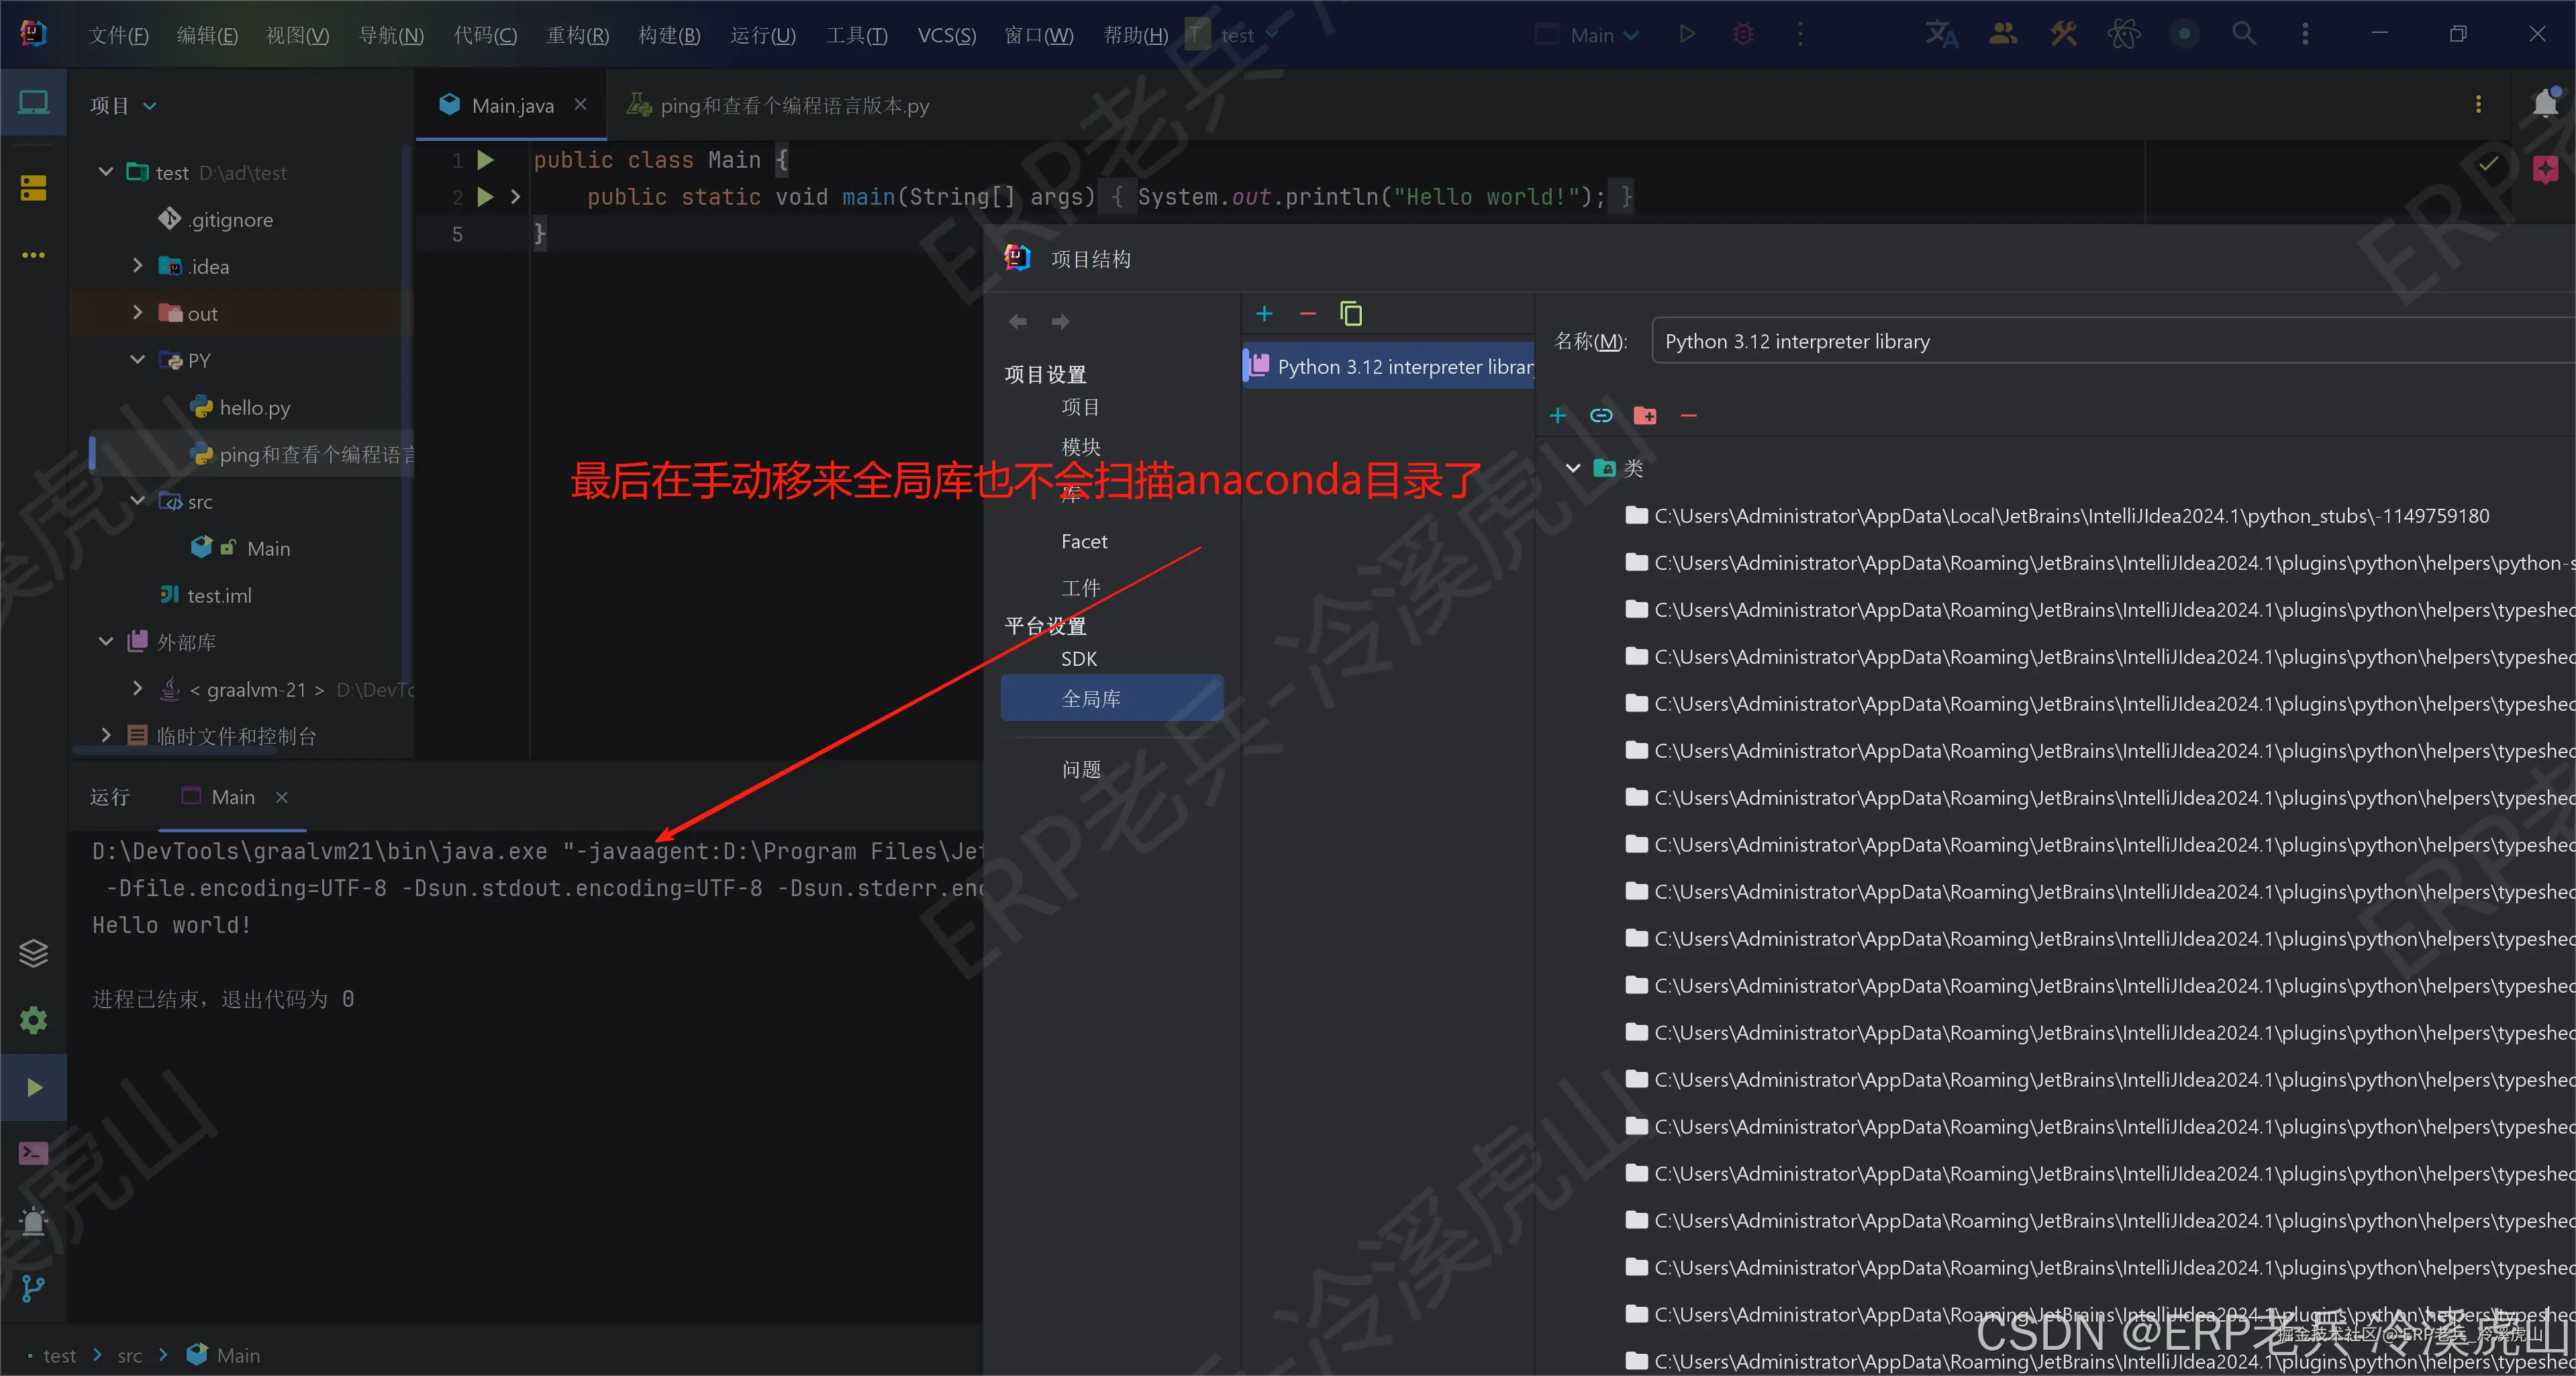
Task: Click the Debug bug icon
Action: (1743, 34)
